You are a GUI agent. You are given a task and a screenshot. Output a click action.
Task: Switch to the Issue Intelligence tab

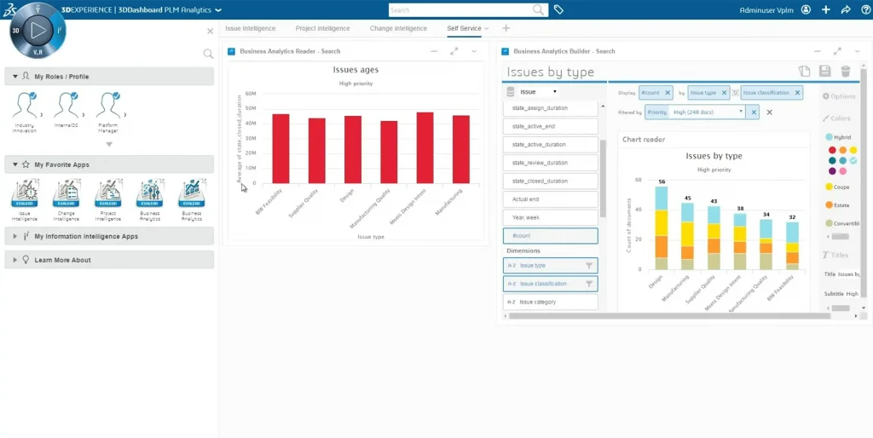tap(251, 28)
